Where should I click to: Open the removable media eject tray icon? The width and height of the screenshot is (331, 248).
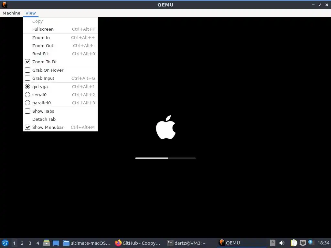tap(273, 243)
